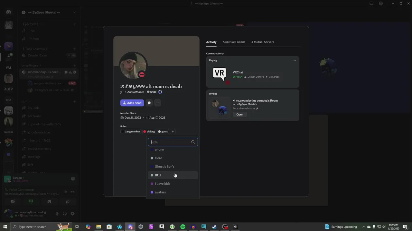Start an activity using the controller icon

point(49,201)
